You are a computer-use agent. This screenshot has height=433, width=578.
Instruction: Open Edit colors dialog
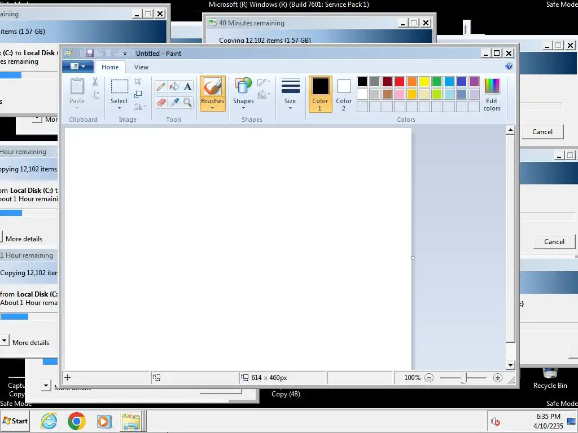(x=492, y=94)
